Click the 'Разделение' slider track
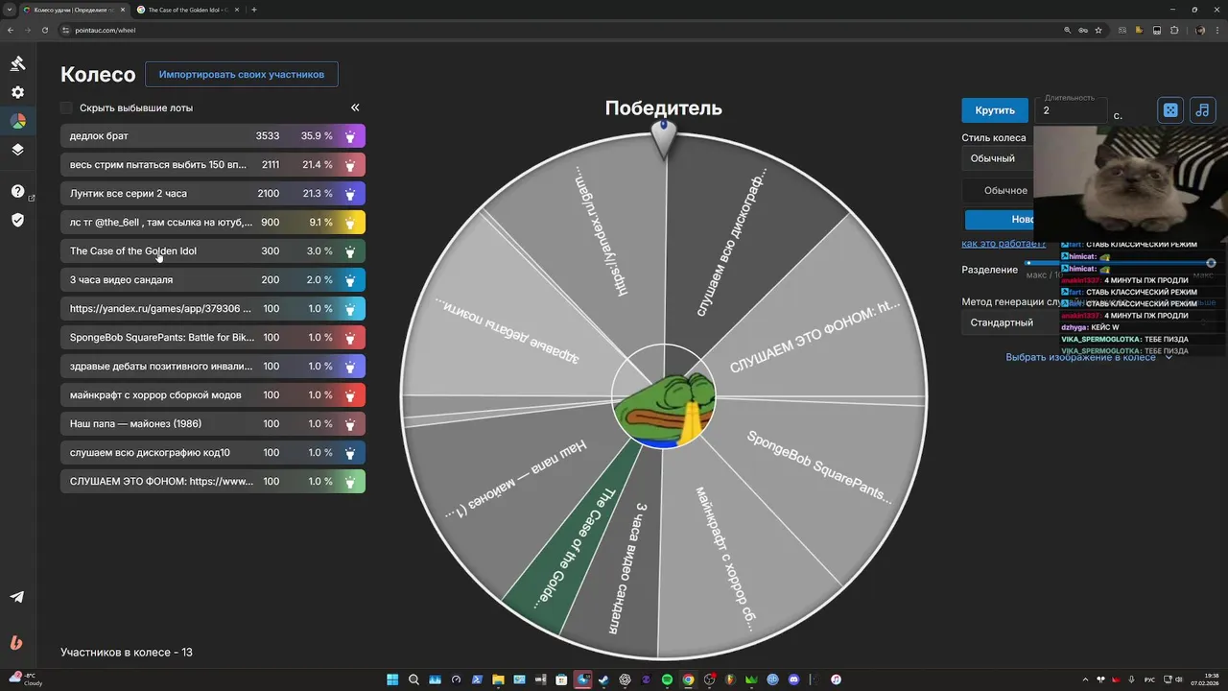Viewport: 1228px width, 691px height. (1119, 263)
